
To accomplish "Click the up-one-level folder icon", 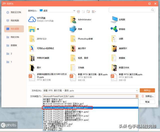I will pos(83,12).
